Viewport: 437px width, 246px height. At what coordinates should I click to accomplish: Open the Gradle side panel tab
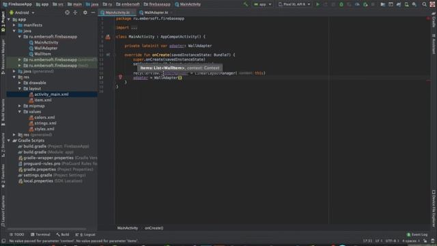(434, 20)
